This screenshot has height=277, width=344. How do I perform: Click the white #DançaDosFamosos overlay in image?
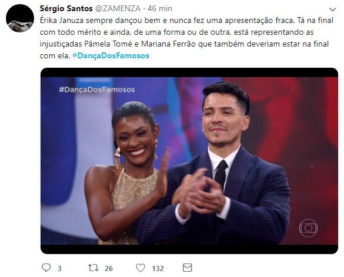[97, 90]
